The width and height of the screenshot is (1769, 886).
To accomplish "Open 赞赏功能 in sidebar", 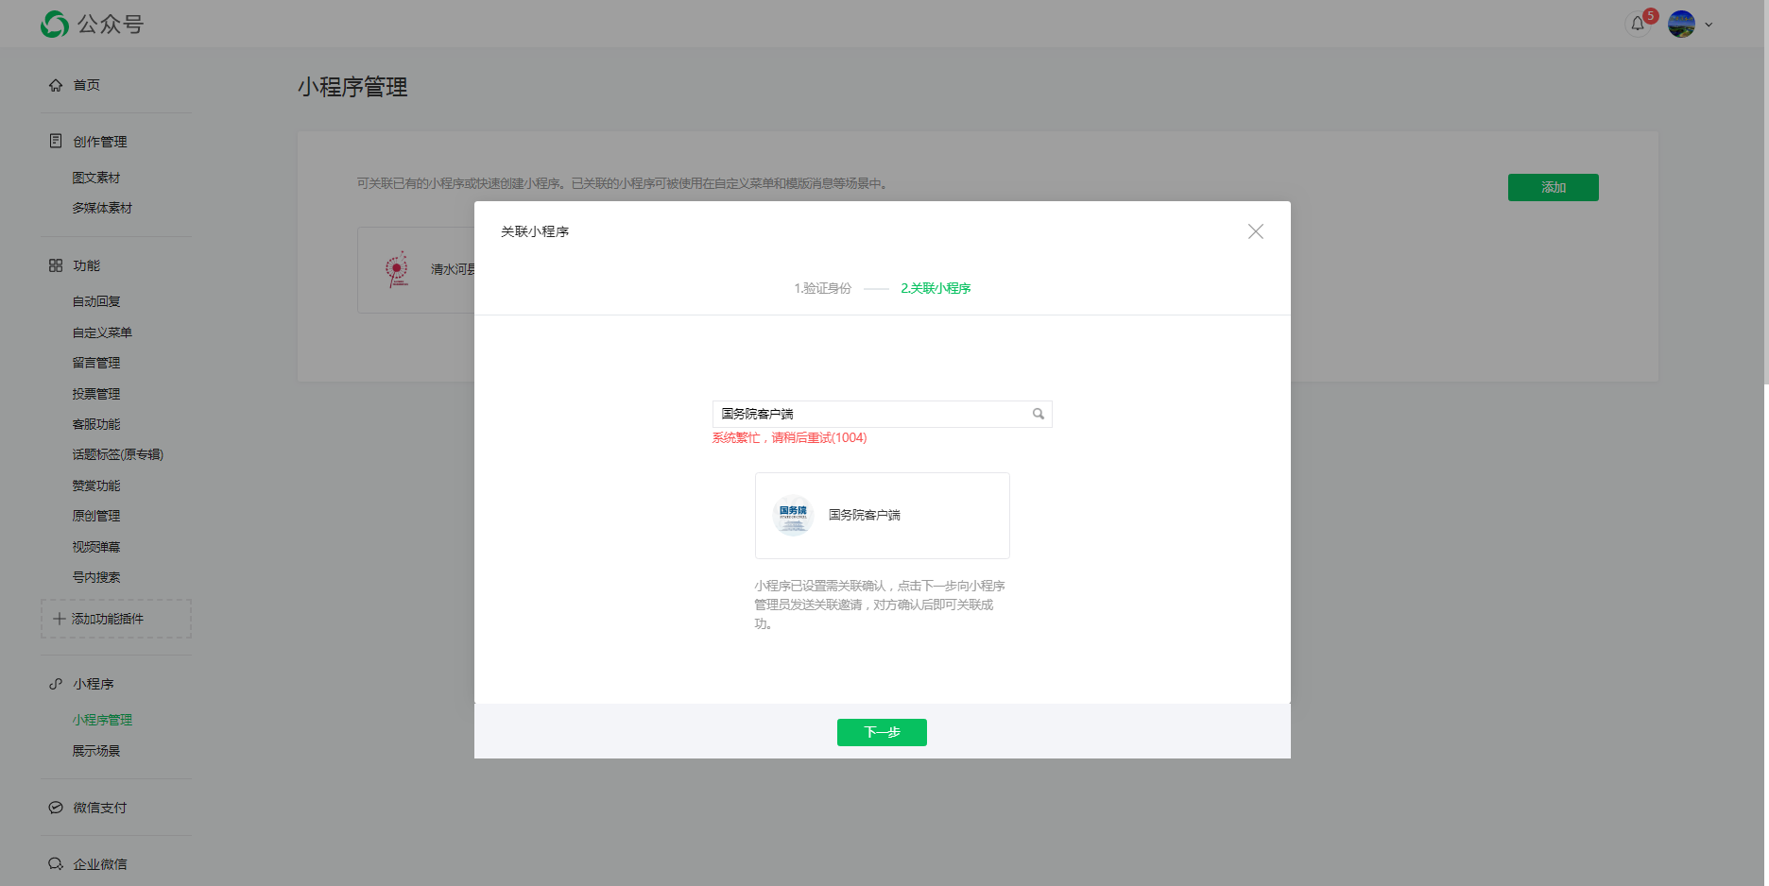I will (96, 486).
